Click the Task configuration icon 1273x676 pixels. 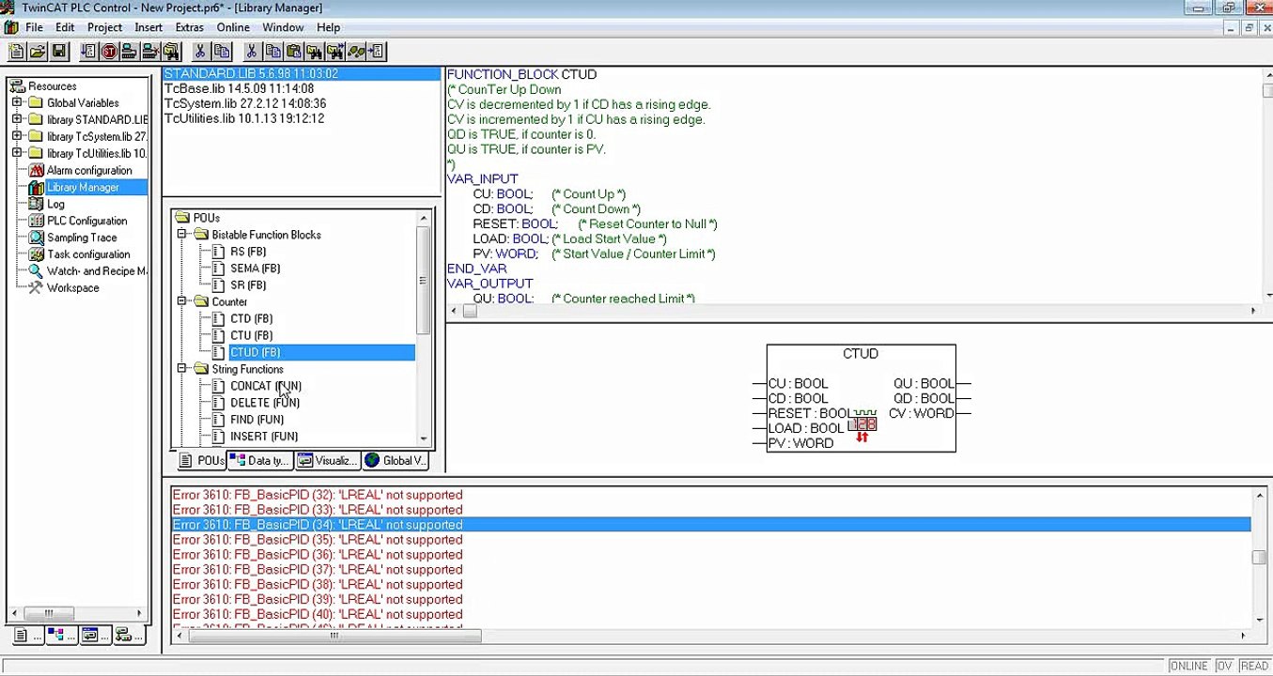(x=37, y=254)
